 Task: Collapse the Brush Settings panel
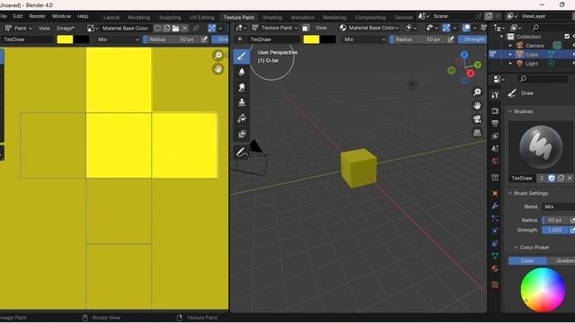click(x=509, y=193)
